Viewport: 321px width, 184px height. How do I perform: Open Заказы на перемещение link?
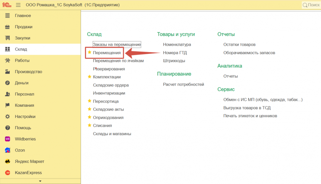117,44
